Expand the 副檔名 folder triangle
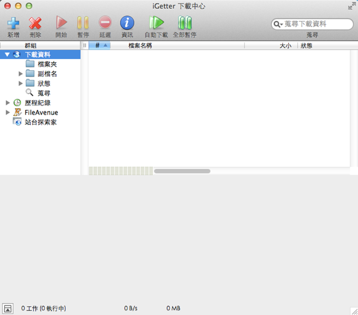Viewport: 358px width, 315px height. (x=21, y=74)
